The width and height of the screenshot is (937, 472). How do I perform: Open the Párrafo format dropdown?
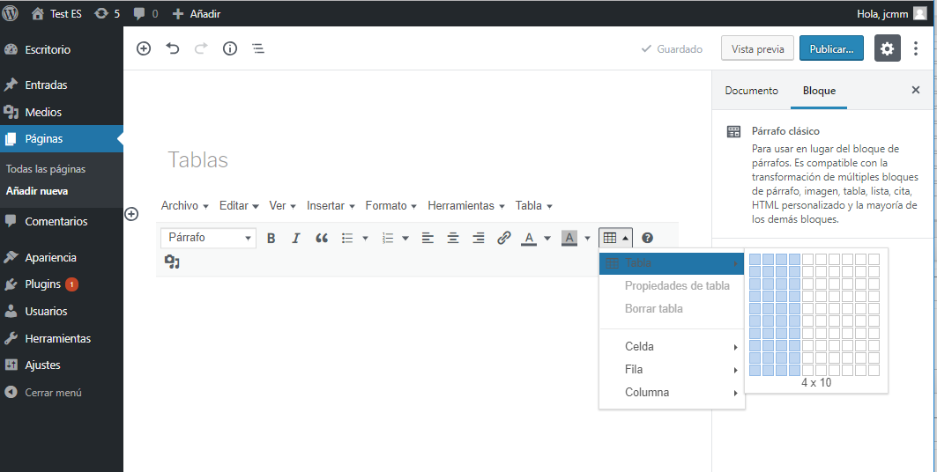pyautogui.click(x=208, y=238)
